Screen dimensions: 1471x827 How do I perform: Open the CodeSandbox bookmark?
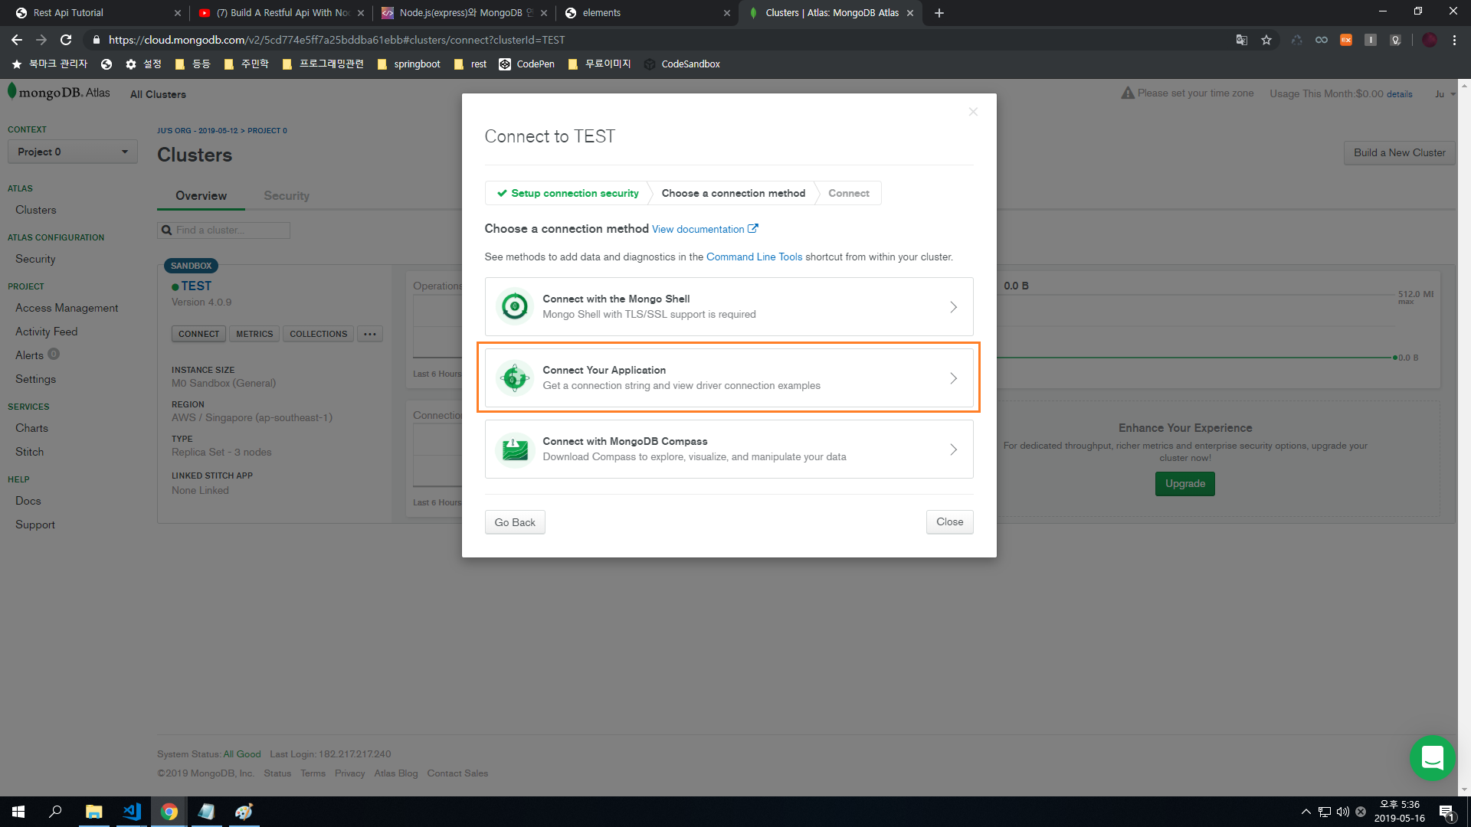(682, 64)
